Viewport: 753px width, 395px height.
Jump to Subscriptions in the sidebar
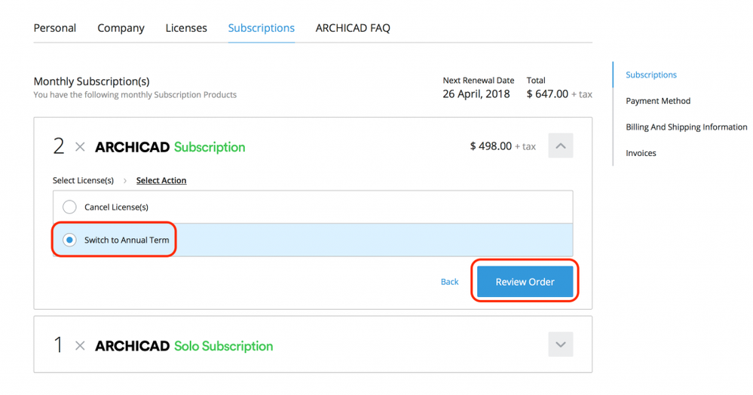(x=651, y=75)
